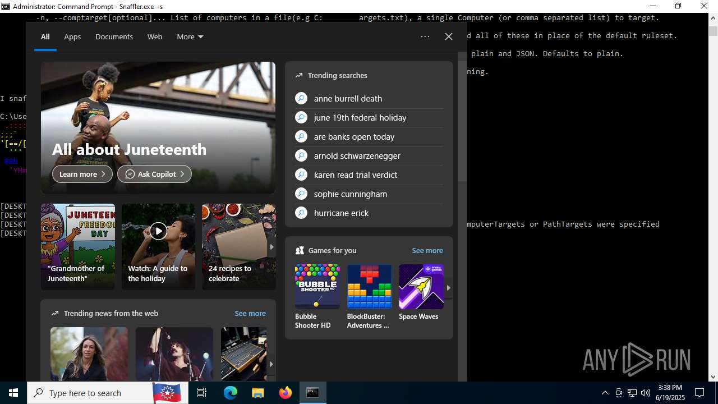Show hidden system tray icons
This screenshot has height=404, width=718.
[605, 393]
